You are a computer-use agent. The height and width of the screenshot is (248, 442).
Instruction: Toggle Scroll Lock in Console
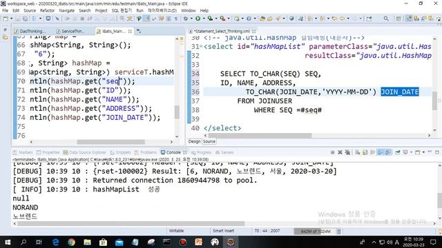[x=365, y=152]
